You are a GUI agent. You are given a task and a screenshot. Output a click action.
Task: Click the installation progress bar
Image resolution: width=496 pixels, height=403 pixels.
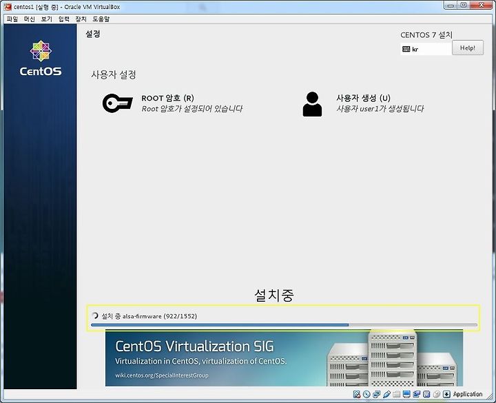click(x=284, y=325)
